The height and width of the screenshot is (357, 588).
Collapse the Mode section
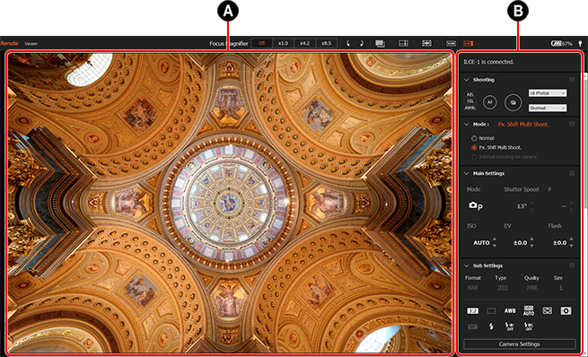(x=467, y=124)
